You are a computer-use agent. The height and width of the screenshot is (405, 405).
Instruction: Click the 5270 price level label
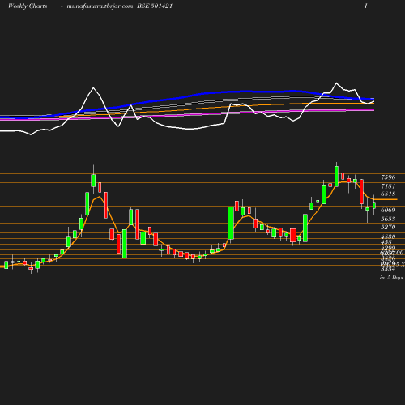(x=388, y=227)
